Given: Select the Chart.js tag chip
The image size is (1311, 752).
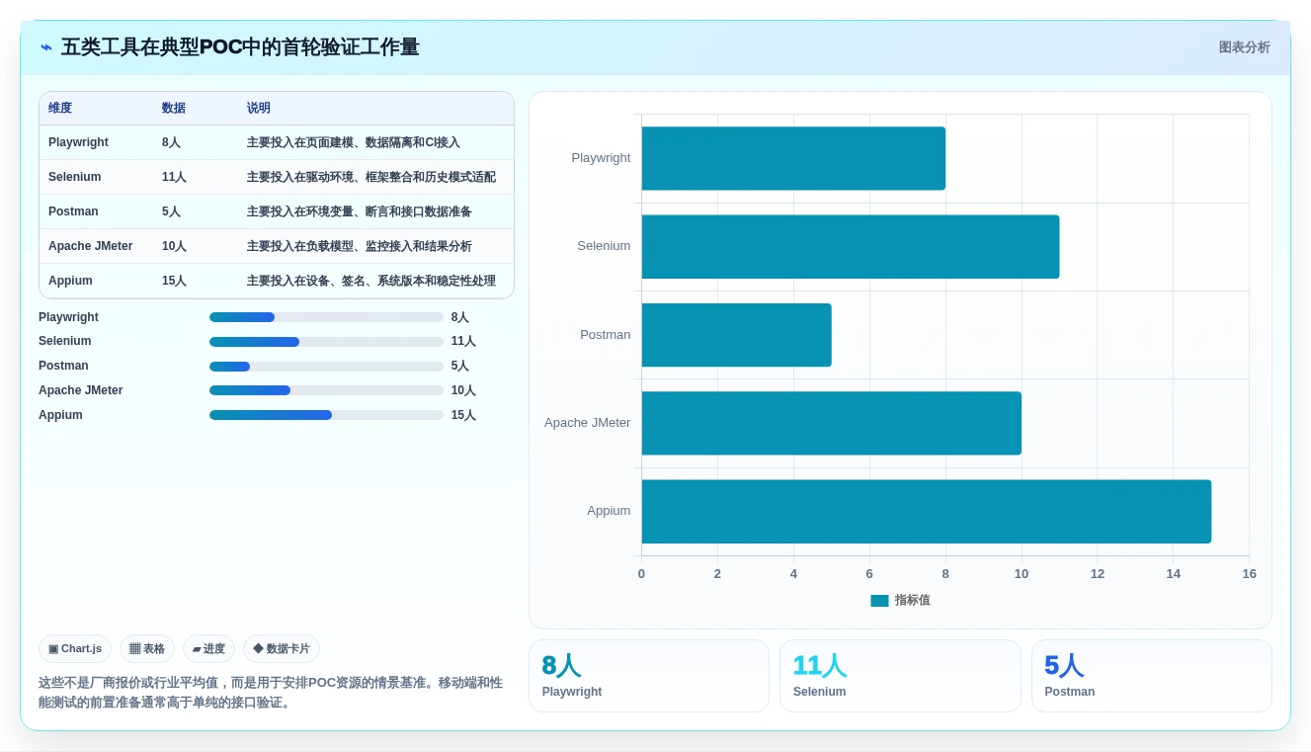Looking at the screenshot, I should click(75, 649).
